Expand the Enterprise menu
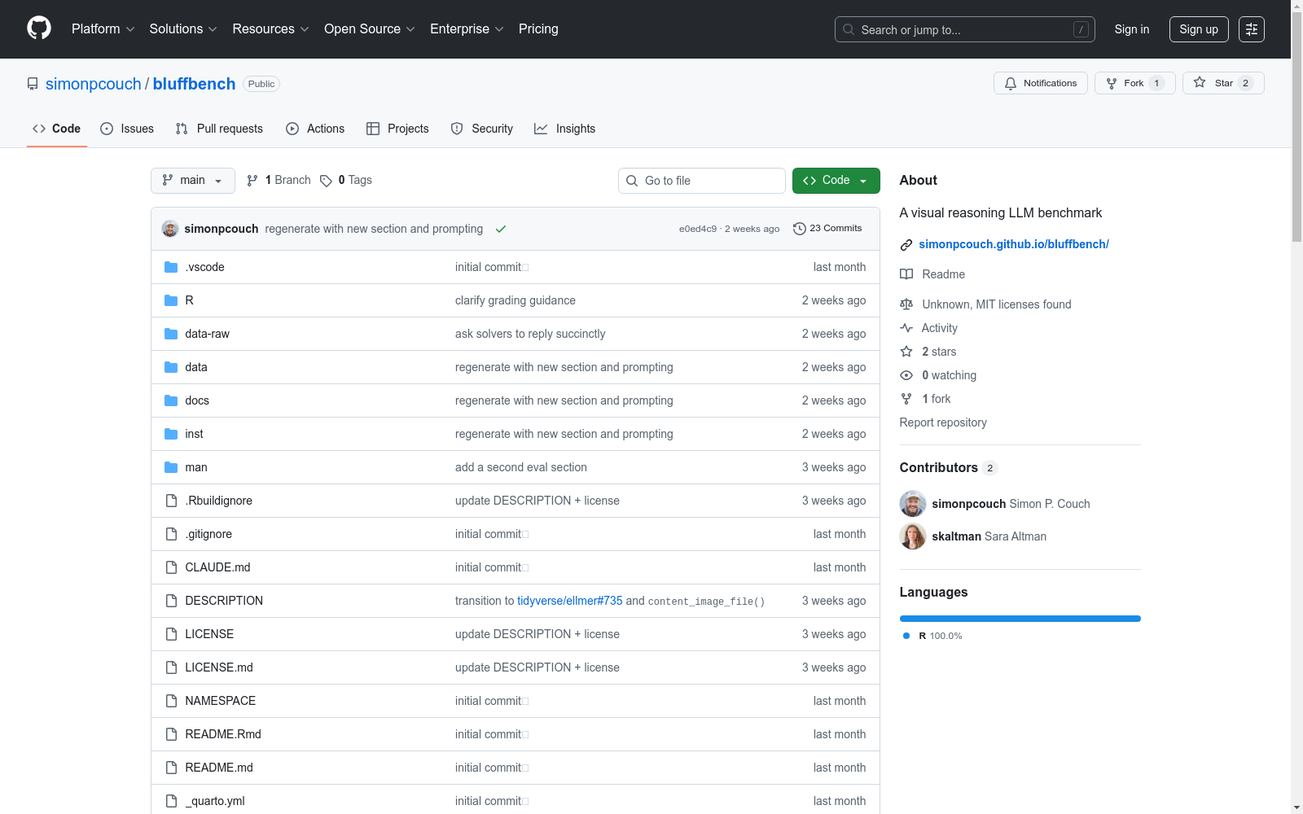Viewport: 1303px width, 814px height. pos(467,29)
